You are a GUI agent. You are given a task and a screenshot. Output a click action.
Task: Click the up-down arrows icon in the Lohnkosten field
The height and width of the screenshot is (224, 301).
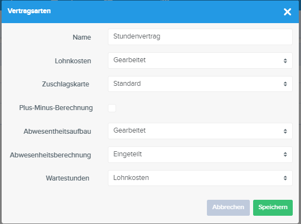click(x=285, y=61)
